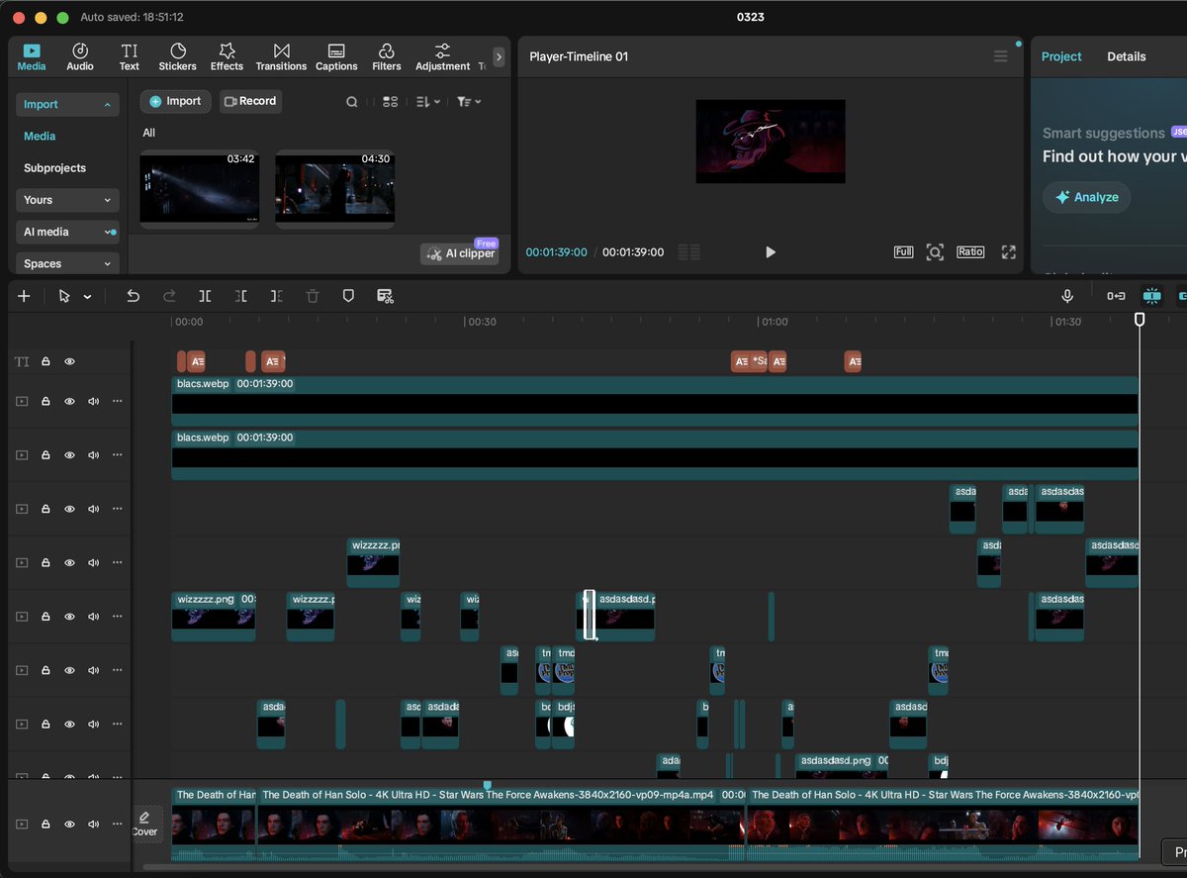Image resolution: width=1187 pixels, height=878 pixels.
Task: Click the greyed redo arrow
Action: [169, 296]
